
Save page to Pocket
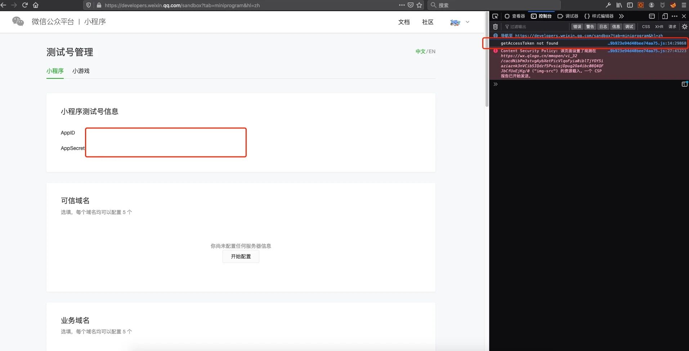tap(411, 5)
